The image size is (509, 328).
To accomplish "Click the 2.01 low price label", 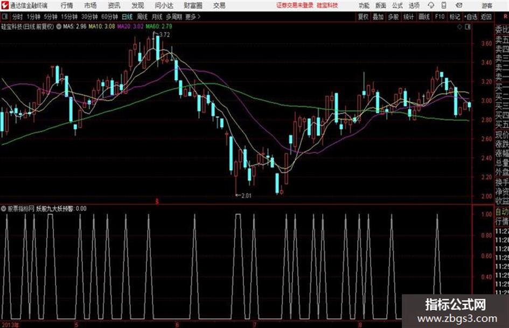I will (246, 196).
